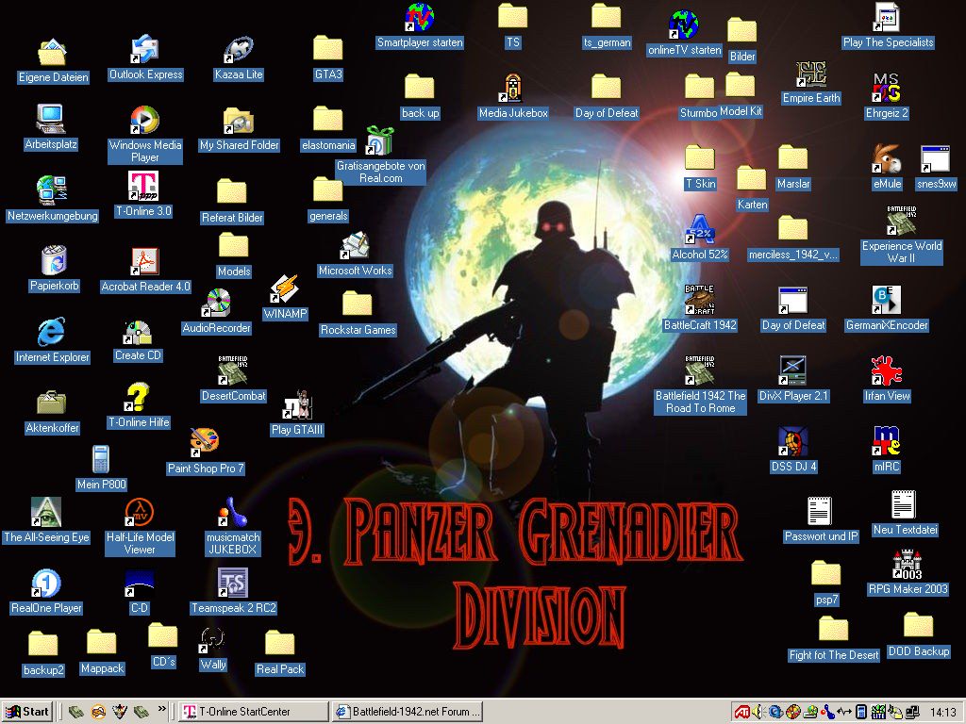
Task: Launch The All-Seeing Eye shortcut
Action: [x=46, y=512]
